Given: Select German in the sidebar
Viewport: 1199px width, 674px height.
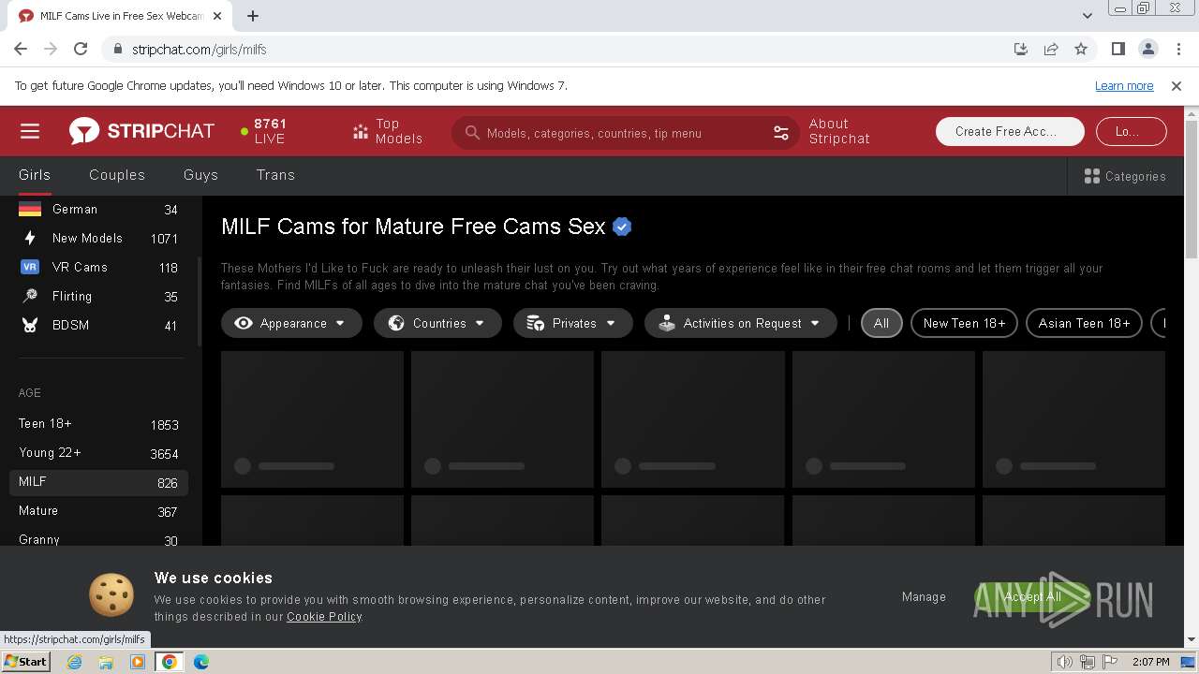Looking at the screenshot, I should coord(98,210).
